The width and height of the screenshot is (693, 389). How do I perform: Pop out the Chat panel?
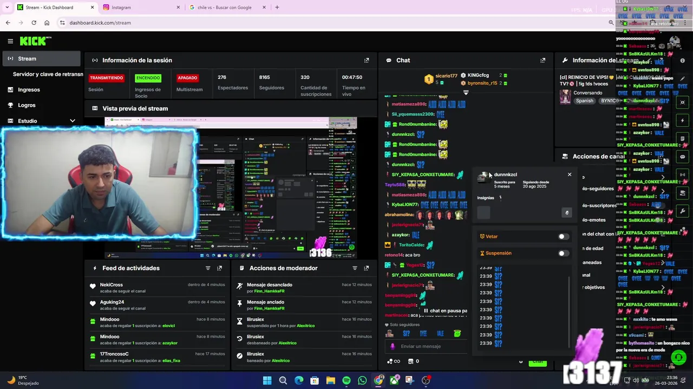point(542,61)
